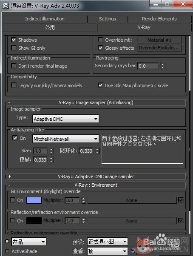Click Reflection/refraction Multiplier spinner arrows
This screenshot has width=193, height=256.
click(x=83, y=221)
